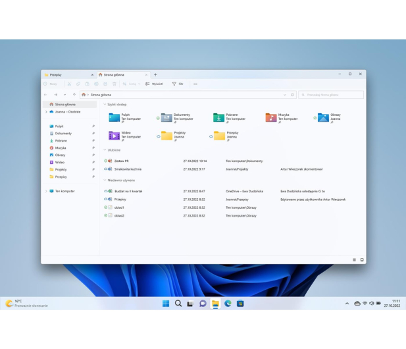Open taskbar Search
This screenshot has width=406, height=349.
click(178, 304)
